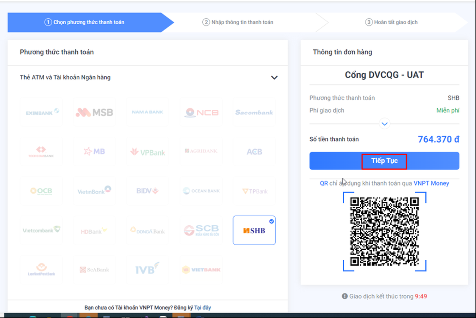Screen dimensions: 476x318
Task: Select the TPBank logo
Action: pos(254,191)
